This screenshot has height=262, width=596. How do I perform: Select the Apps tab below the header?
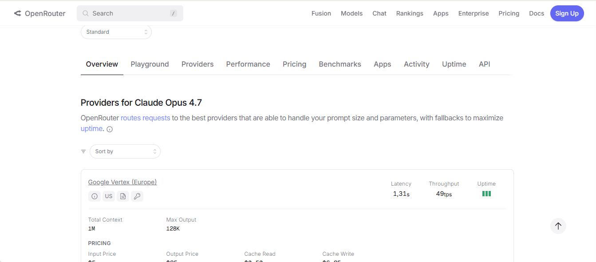tap(382, 64)
